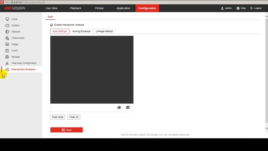Screen dimensions: 268x151
Task: Click the Logout link text
Action: click(x=258, y=8)
